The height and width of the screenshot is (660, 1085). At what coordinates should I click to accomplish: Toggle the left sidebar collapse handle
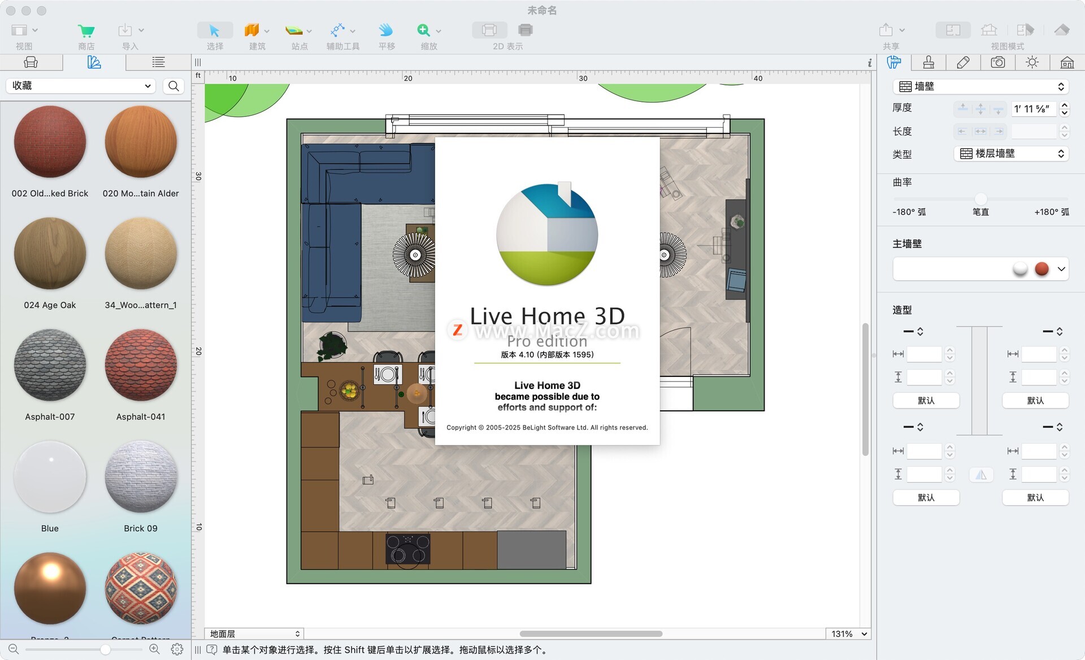tap(198, 62)
